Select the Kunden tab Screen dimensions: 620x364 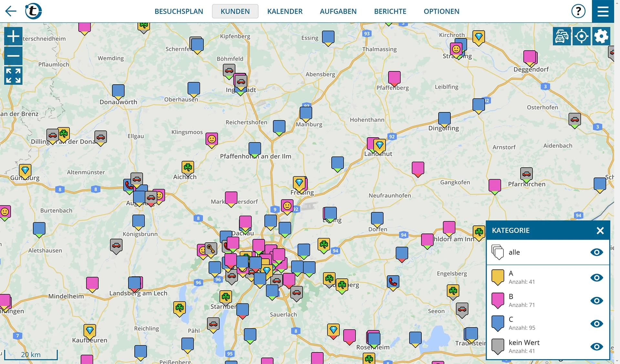pyautogui.click(x=235, y=11)
